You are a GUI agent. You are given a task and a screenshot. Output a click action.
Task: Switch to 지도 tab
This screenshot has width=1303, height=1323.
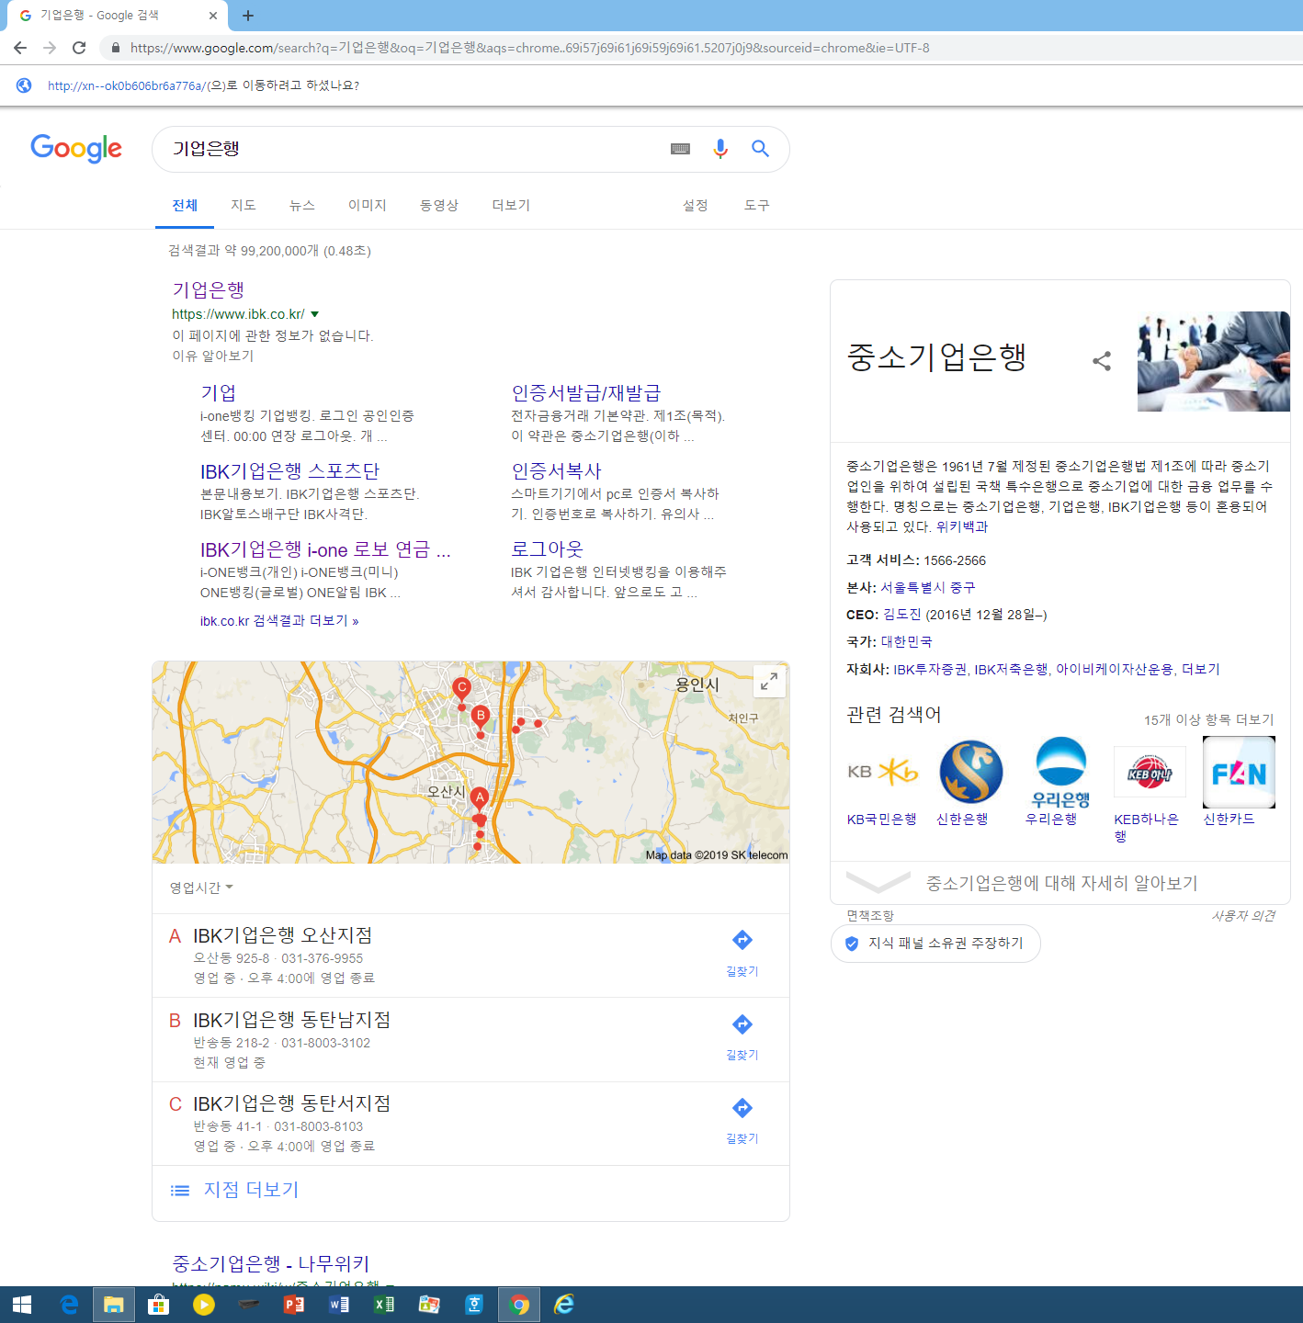[244, 205]
